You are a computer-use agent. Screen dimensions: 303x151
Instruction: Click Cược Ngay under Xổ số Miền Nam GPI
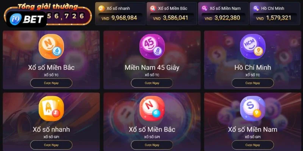point(253,145)
